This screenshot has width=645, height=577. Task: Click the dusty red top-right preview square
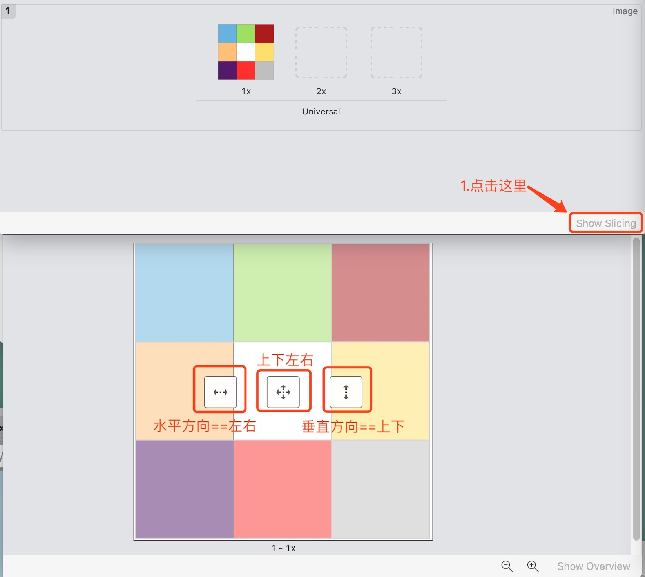pos(380,293)
